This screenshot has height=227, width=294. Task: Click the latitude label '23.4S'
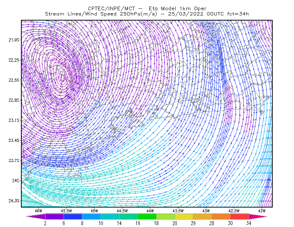pos(14,140)
